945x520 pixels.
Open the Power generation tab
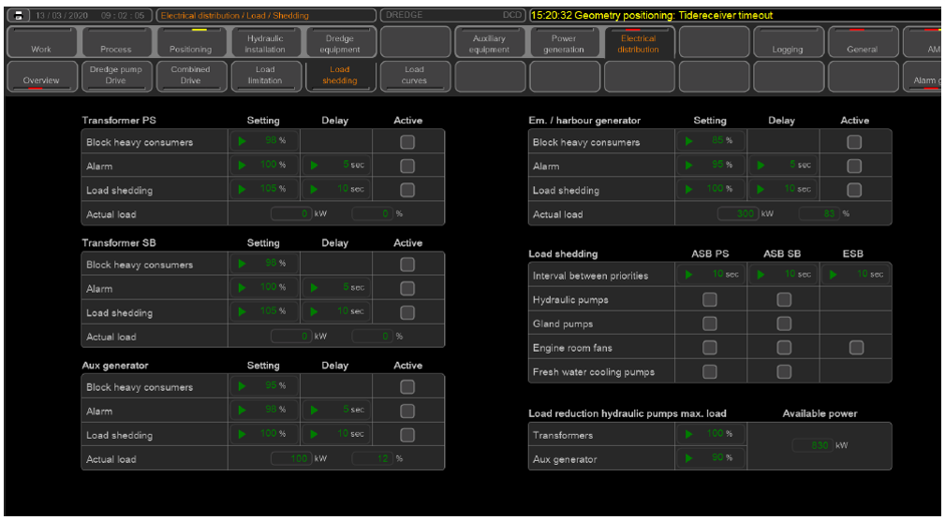tap(564, 43)
